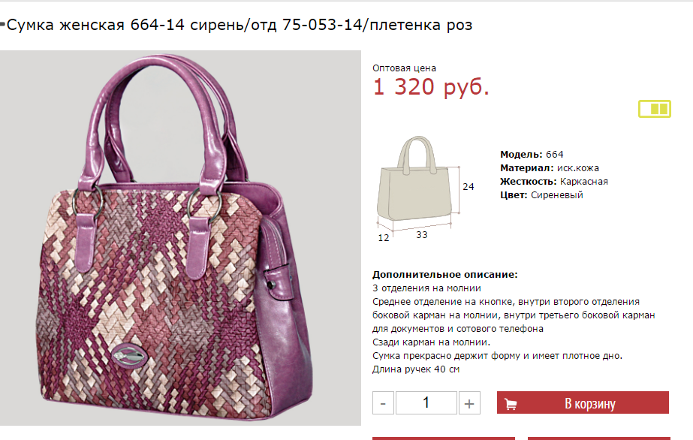693x440 pixels.
Task: Select the Материал: иск.кожа specification line
Action: pyautogui.click(x=550, y=168)
